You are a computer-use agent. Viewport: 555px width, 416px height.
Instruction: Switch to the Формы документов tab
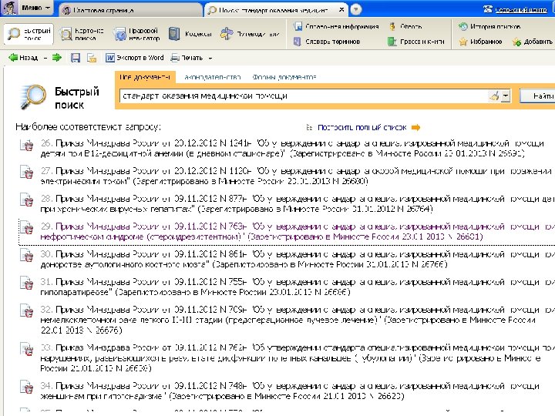(x=284, y=77)
